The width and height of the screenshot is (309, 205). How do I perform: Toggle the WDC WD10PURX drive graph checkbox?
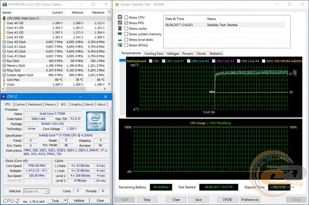pos(264,61)
